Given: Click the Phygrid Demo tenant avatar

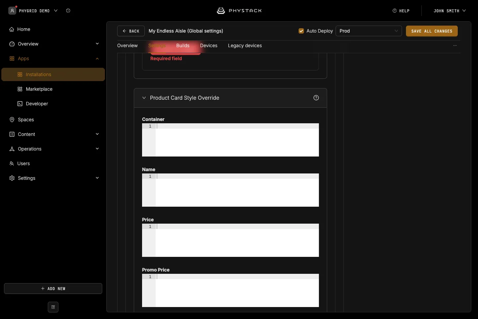Looking at the screenshot, I should 12,11.
